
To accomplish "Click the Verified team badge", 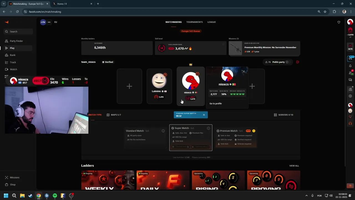I will coord(108,62).
